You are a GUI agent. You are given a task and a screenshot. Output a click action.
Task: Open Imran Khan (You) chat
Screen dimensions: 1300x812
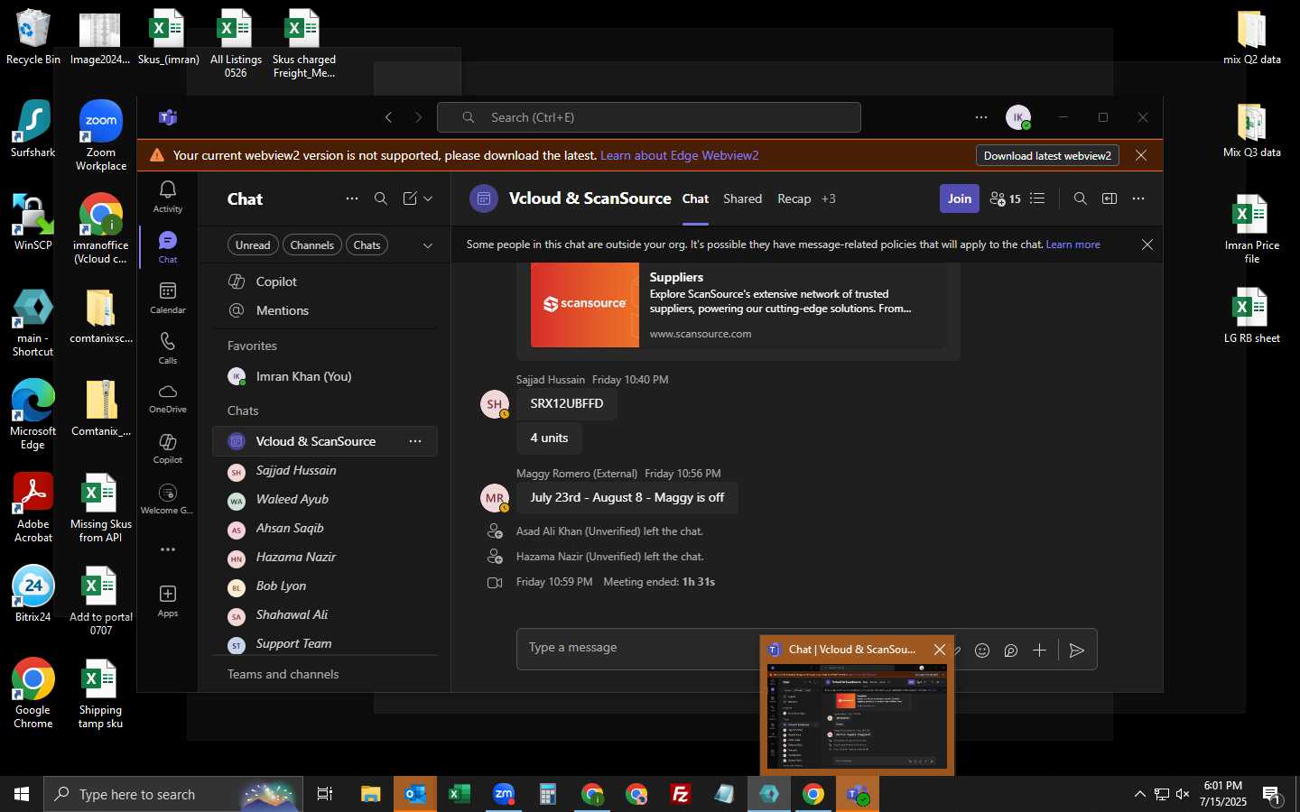(325, 376)
